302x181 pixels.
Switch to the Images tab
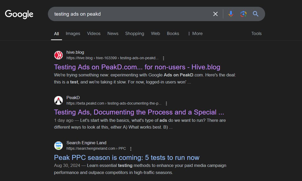coord(73,34)
